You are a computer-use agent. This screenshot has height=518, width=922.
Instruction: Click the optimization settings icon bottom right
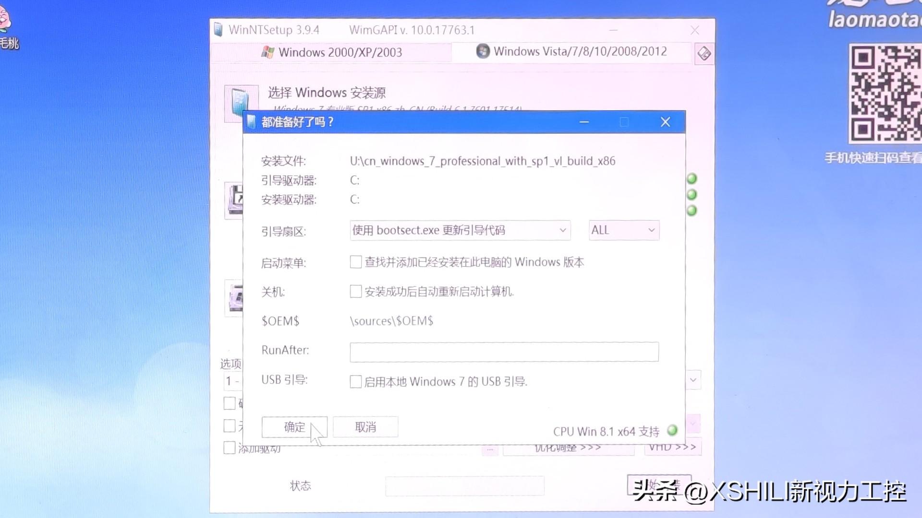568,447
